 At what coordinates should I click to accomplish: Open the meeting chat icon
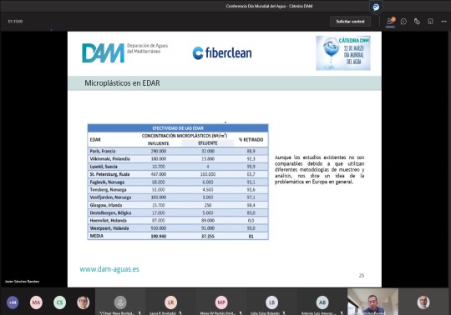click(x=403, y=22)
